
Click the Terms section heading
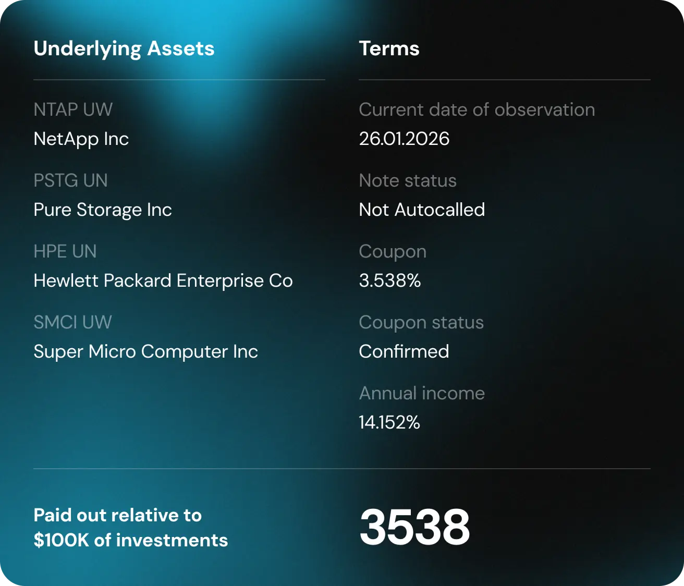(389, 48)
